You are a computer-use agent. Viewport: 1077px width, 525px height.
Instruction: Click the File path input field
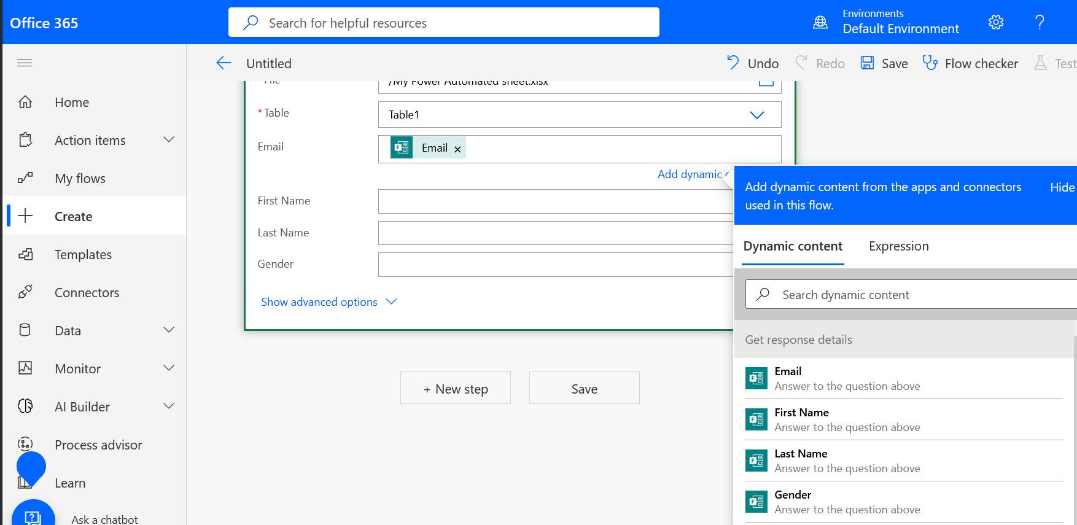coord(580,87)
